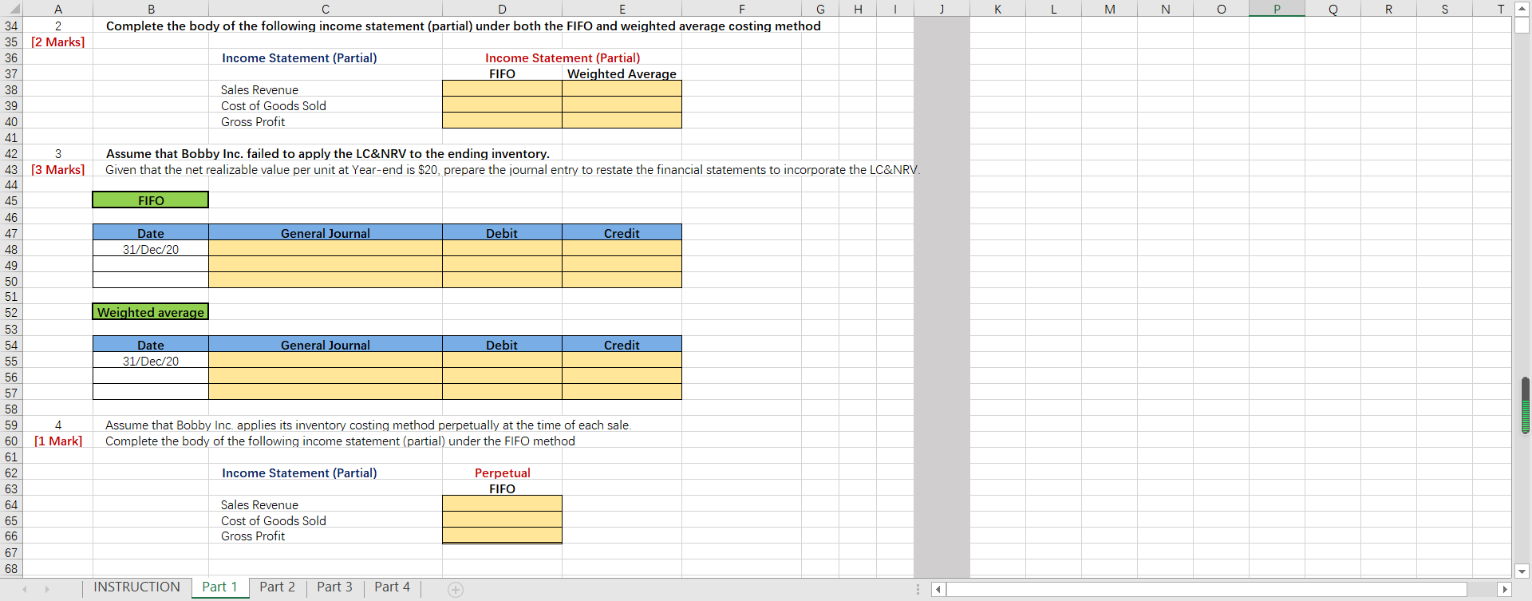Screen dimensions: 1532x601
Task: Click the [3 Marks] red text
Action: tap(58, 169)
